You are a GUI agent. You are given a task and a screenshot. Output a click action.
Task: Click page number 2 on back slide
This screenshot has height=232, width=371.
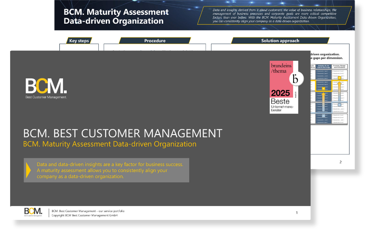coord(340,162)
